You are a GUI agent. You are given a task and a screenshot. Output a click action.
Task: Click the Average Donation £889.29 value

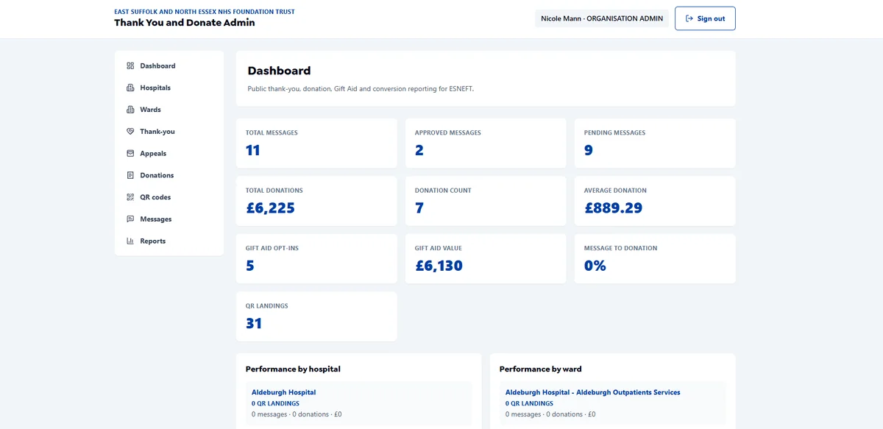[x=613, y=208]
